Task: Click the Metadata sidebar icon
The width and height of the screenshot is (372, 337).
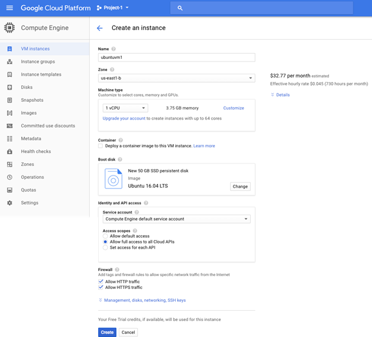Action: (10, 138)
